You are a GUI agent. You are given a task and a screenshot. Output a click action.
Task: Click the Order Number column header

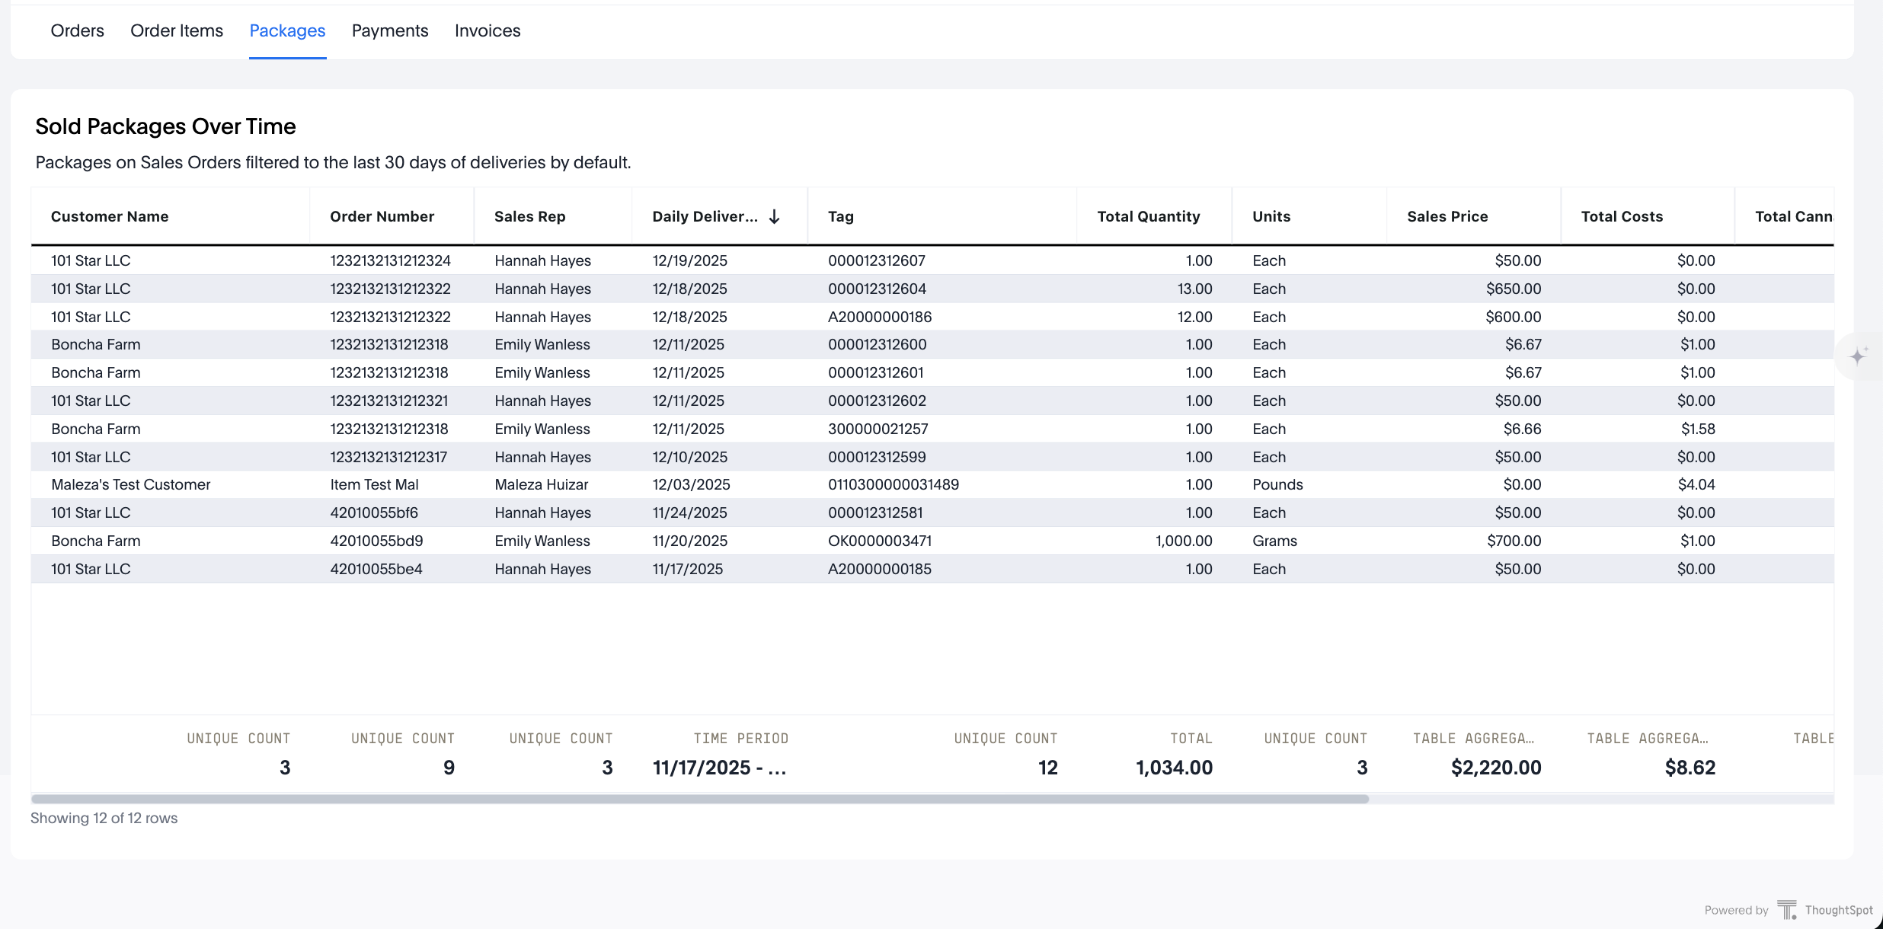[x=382, y=216]
